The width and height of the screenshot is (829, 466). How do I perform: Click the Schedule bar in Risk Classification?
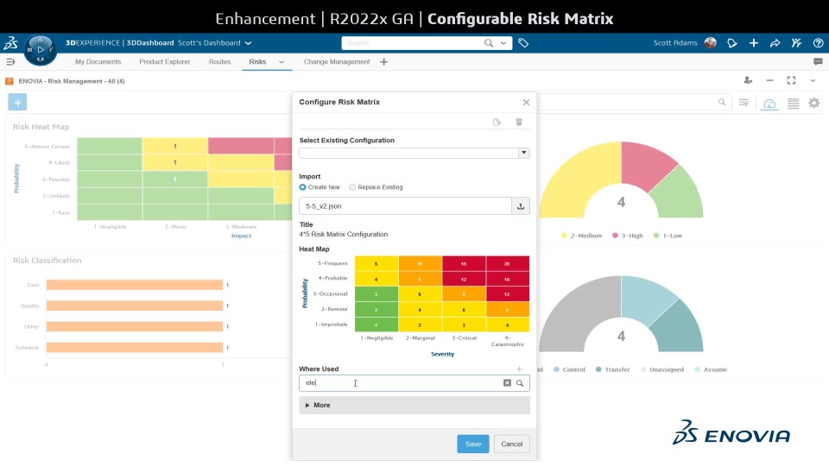pos(135,347)
